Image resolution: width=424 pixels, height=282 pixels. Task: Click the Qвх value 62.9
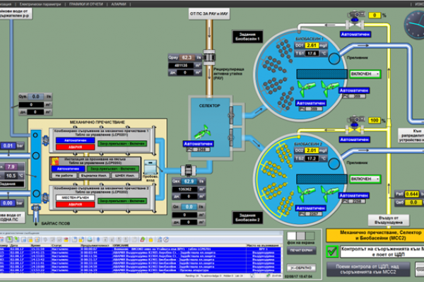click(x=189, y=181)
